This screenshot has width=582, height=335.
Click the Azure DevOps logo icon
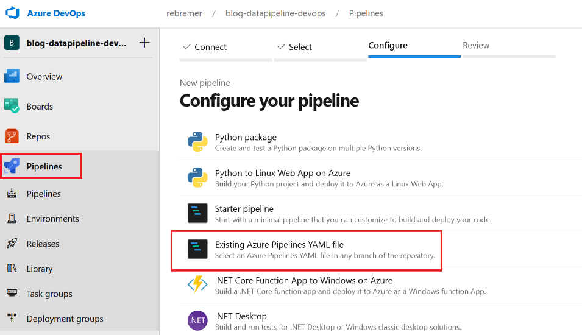coord(13,13)
